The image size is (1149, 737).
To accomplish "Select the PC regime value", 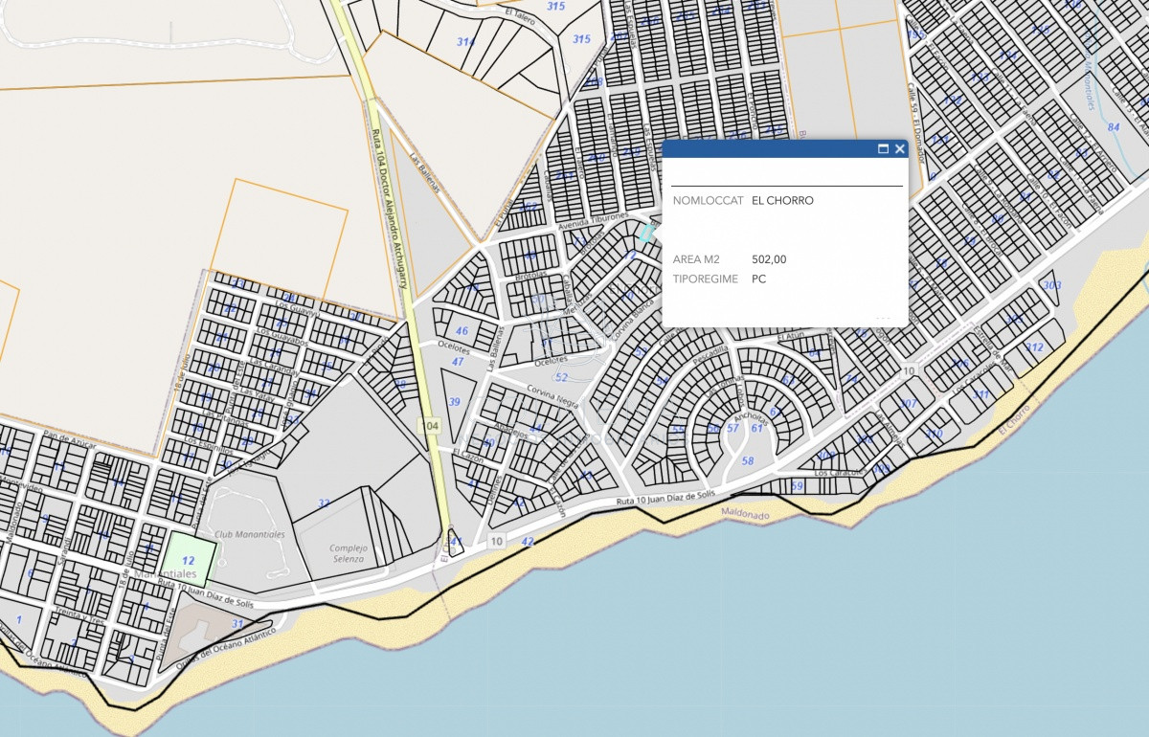I will [759, 279].
